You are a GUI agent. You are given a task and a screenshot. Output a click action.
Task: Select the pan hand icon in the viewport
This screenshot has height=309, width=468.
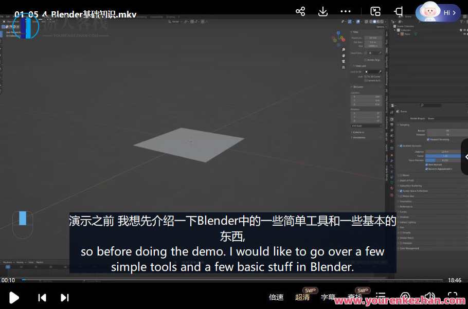pos(344,56)
